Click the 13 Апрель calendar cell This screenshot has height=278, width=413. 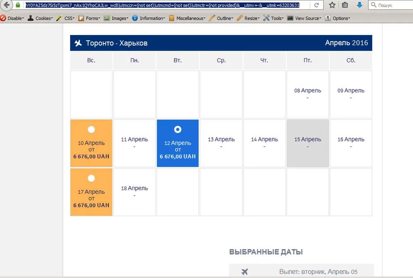click(x=221, y=143)
